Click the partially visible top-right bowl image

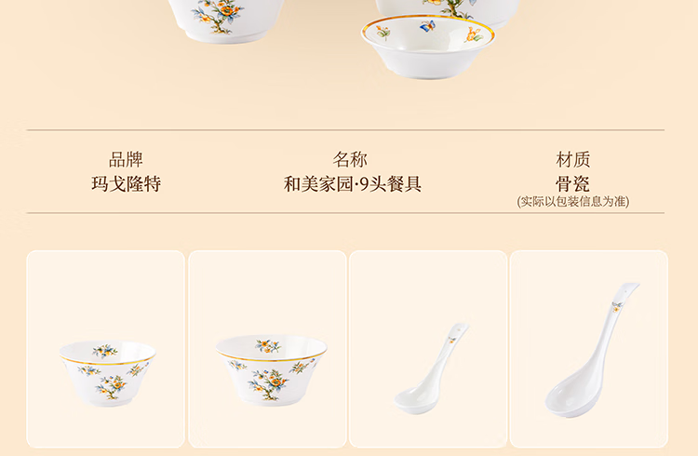pos(447,13)
